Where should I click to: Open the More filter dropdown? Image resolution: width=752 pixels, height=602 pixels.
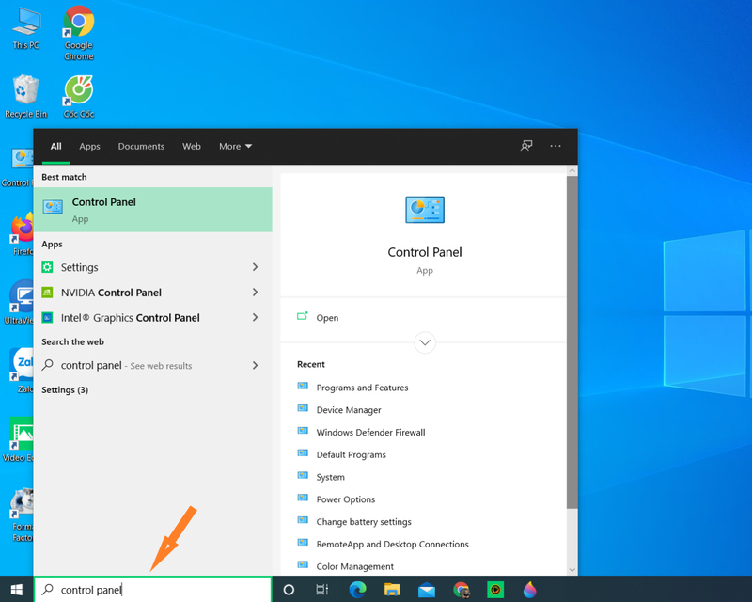(x=235, y=147)
